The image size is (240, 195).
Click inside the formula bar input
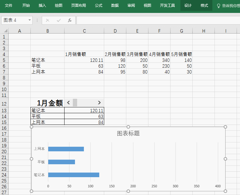point(158,20)
